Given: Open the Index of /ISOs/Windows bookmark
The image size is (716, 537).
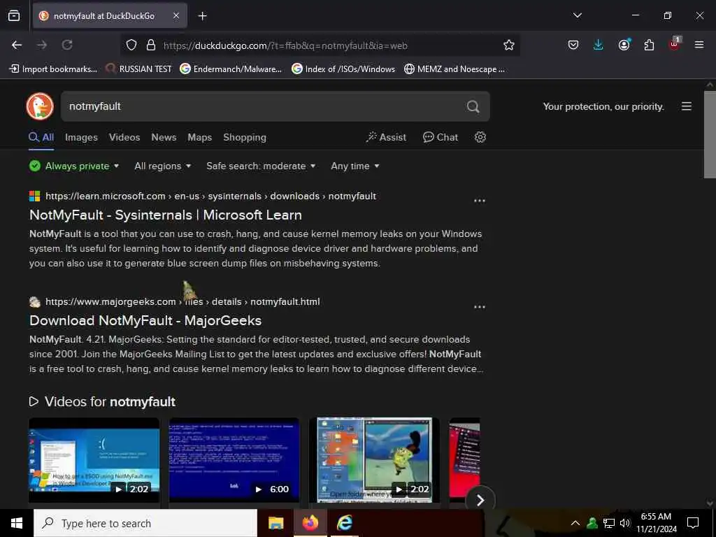Looking at the screenshot, I should (x=343, y=69).
